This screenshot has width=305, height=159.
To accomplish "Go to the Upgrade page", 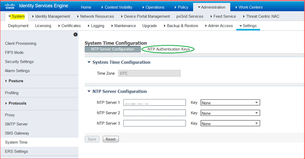I will tap(150, 26).
